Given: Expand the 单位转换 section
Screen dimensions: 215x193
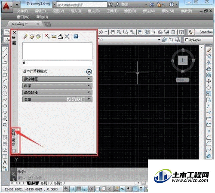Looking at the screenshot, I should [x=57, y=92].
